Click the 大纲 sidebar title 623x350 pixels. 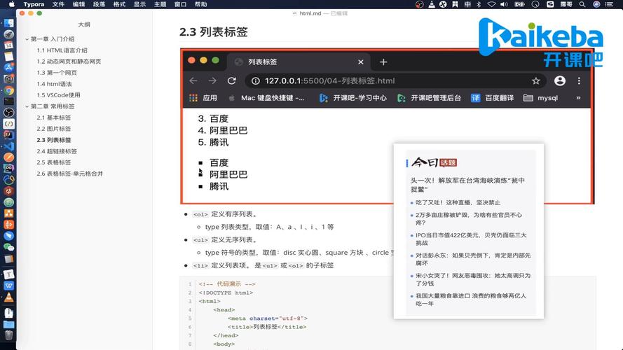pos(84,24)
